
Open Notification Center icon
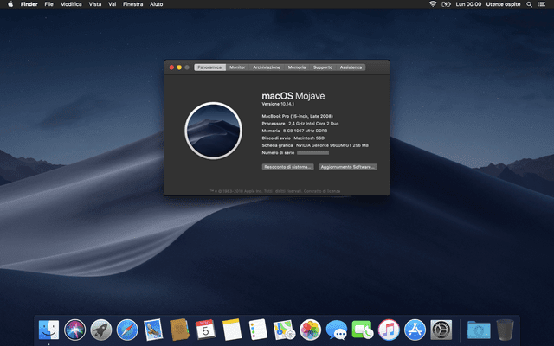(541, 4)
